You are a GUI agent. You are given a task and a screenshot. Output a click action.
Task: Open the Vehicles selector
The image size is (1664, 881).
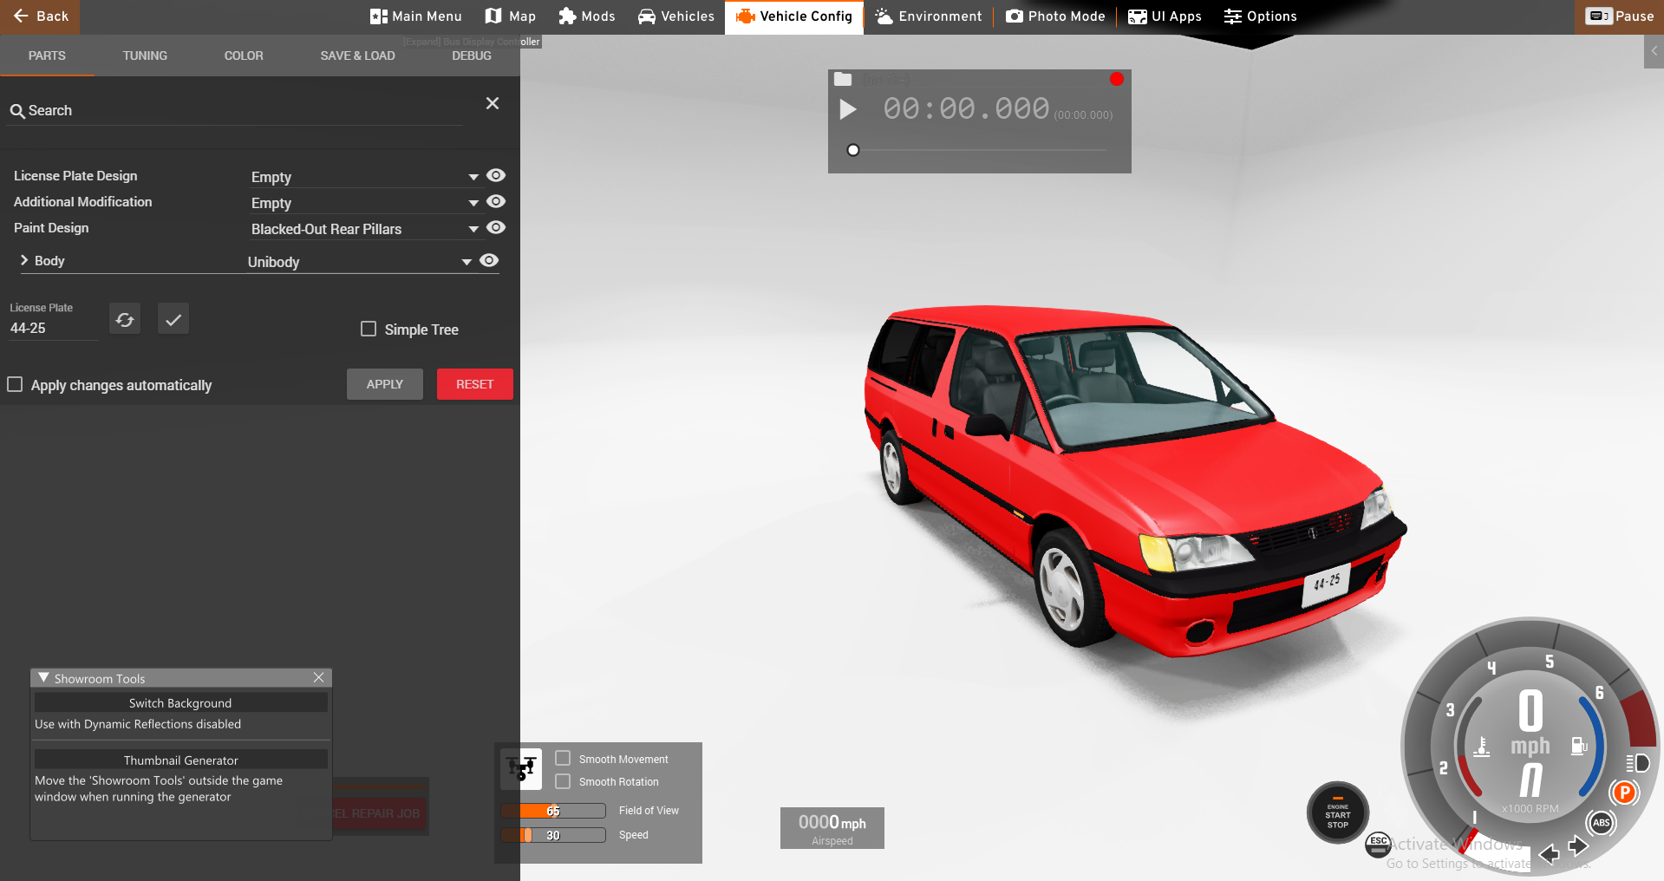676,16
